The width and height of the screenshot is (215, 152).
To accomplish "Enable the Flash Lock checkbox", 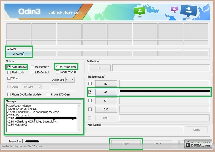I will click(x=9, y=72).
